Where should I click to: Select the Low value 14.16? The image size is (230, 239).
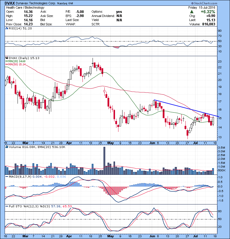(28, 20)
